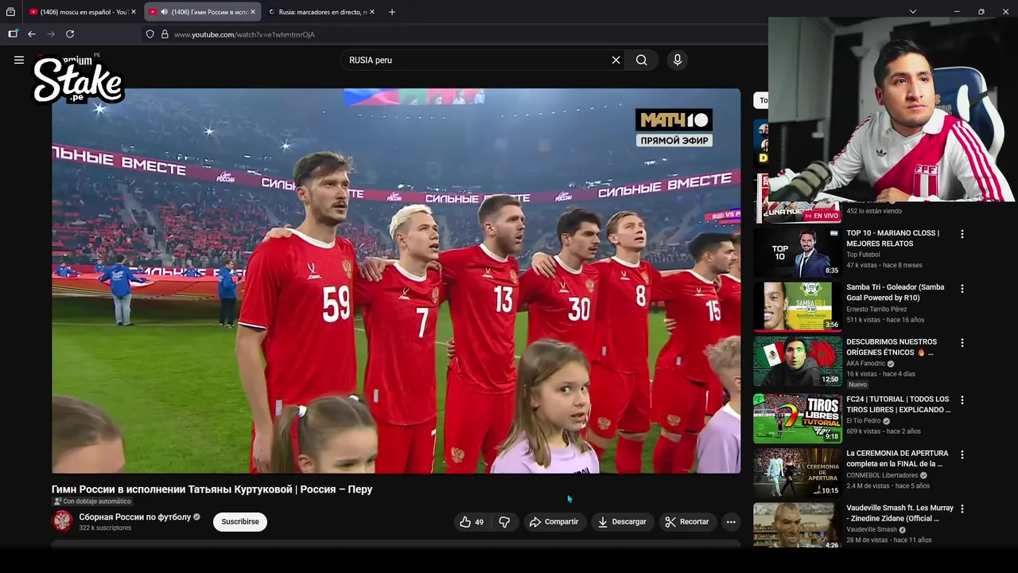Open the Samba Tri Goleador thumbnail
The image size is (1018, 573).
click(x=797, y=306)
